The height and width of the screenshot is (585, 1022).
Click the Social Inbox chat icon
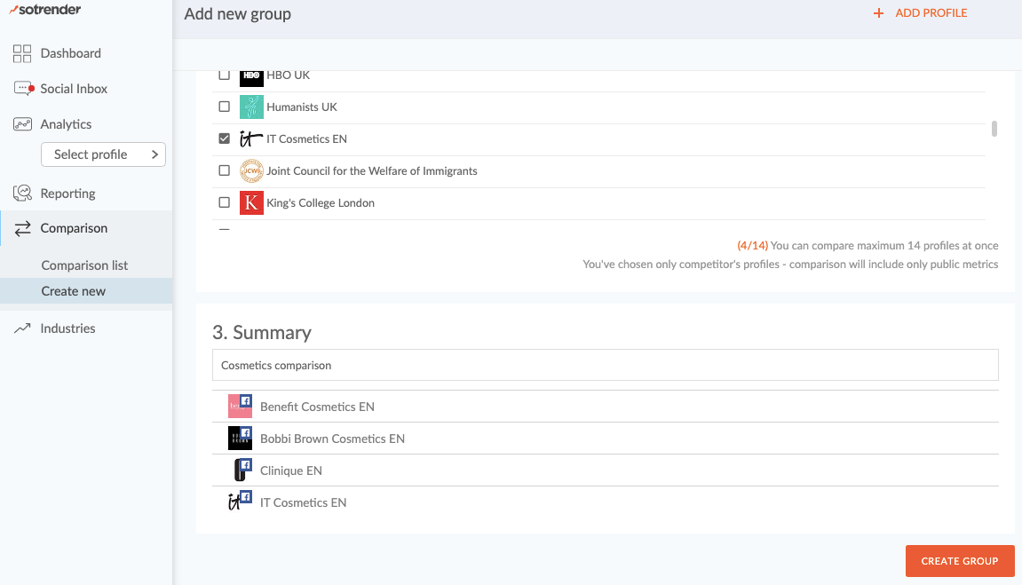23,89
